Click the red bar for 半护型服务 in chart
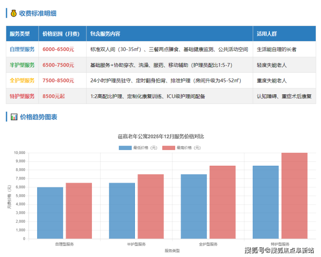Viewport: 321px width, 257px height. click(x=151, y=206)
